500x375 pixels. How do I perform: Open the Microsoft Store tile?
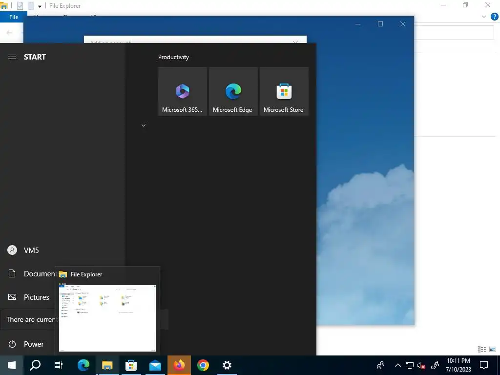pos(284,91)
